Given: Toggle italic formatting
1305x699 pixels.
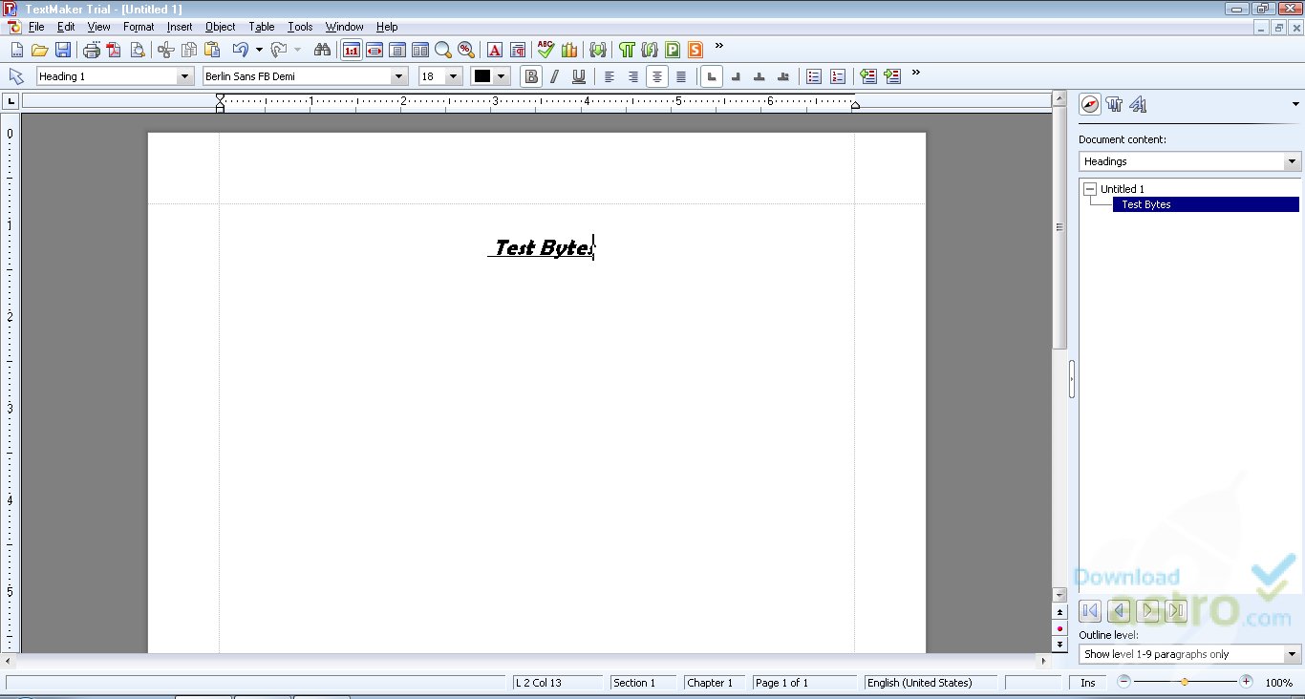Looking at the screenshot, I should [x=555, y=76].
